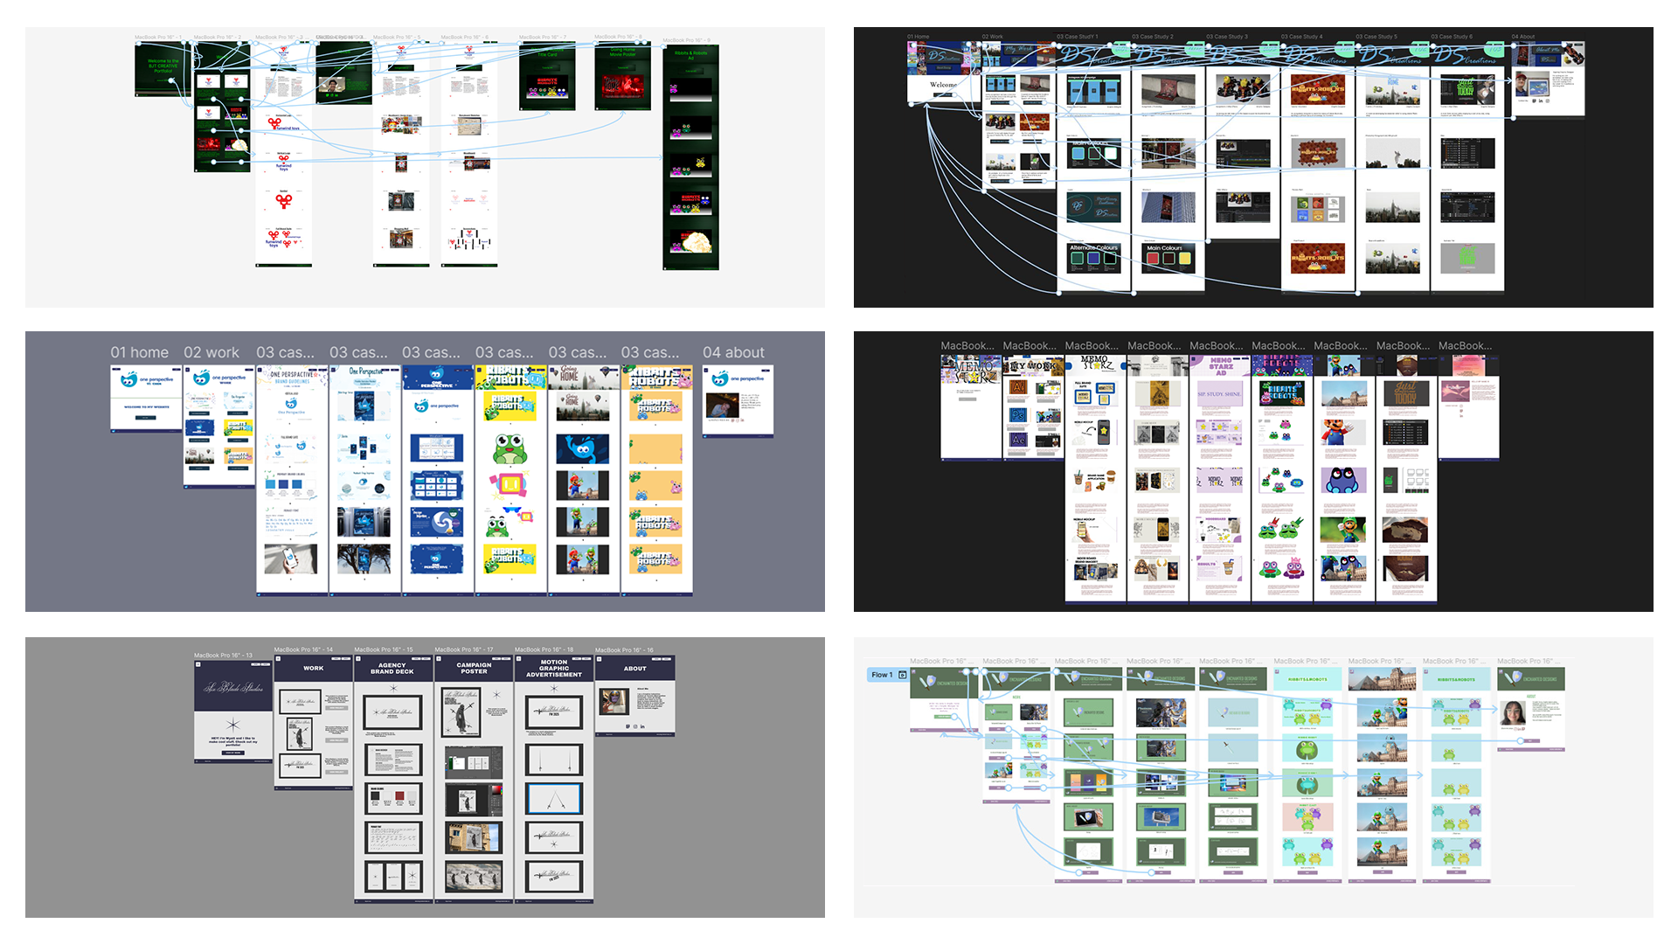Click the play icon beside Flow 1
The image size is (1678, 944).
click(903, 675)
